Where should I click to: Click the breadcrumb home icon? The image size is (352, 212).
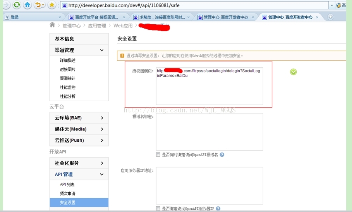(52, 25)
